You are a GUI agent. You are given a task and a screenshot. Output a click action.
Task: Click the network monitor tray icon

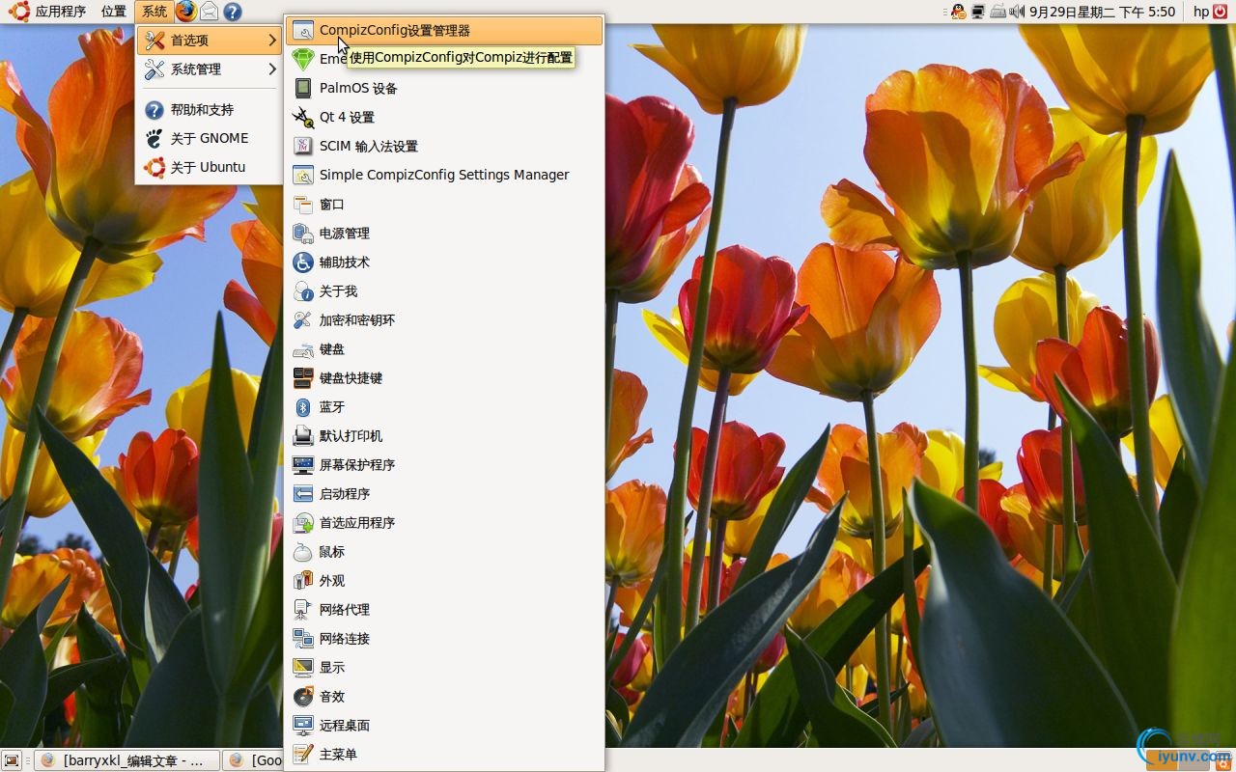coord(978,12)
